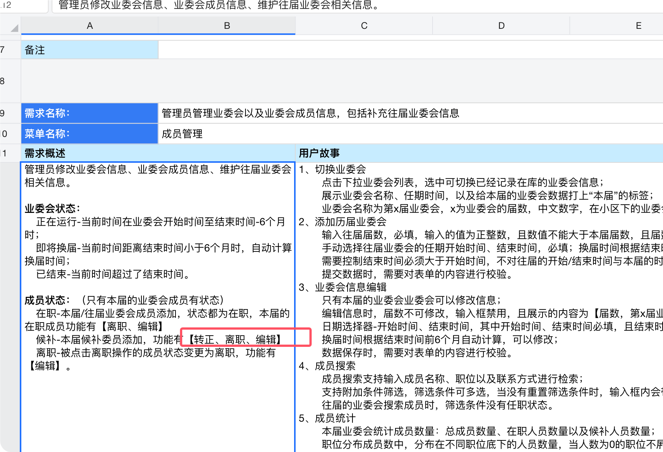Select column E header
The width and height of the screenshot is (663, 452).
(638, 25)
